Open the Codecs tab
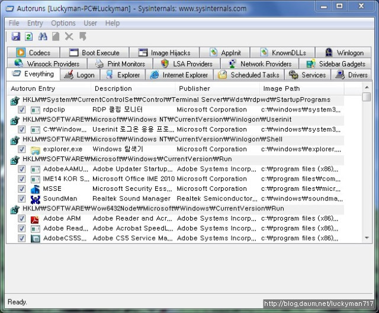This screenshot has height=313, width=379. click(x=33, y=53)
